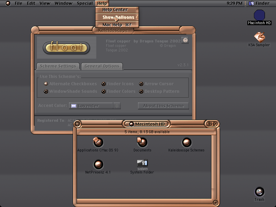
Task: Select the NetPresenz 4.1 folder
Action: pos(98,165)
